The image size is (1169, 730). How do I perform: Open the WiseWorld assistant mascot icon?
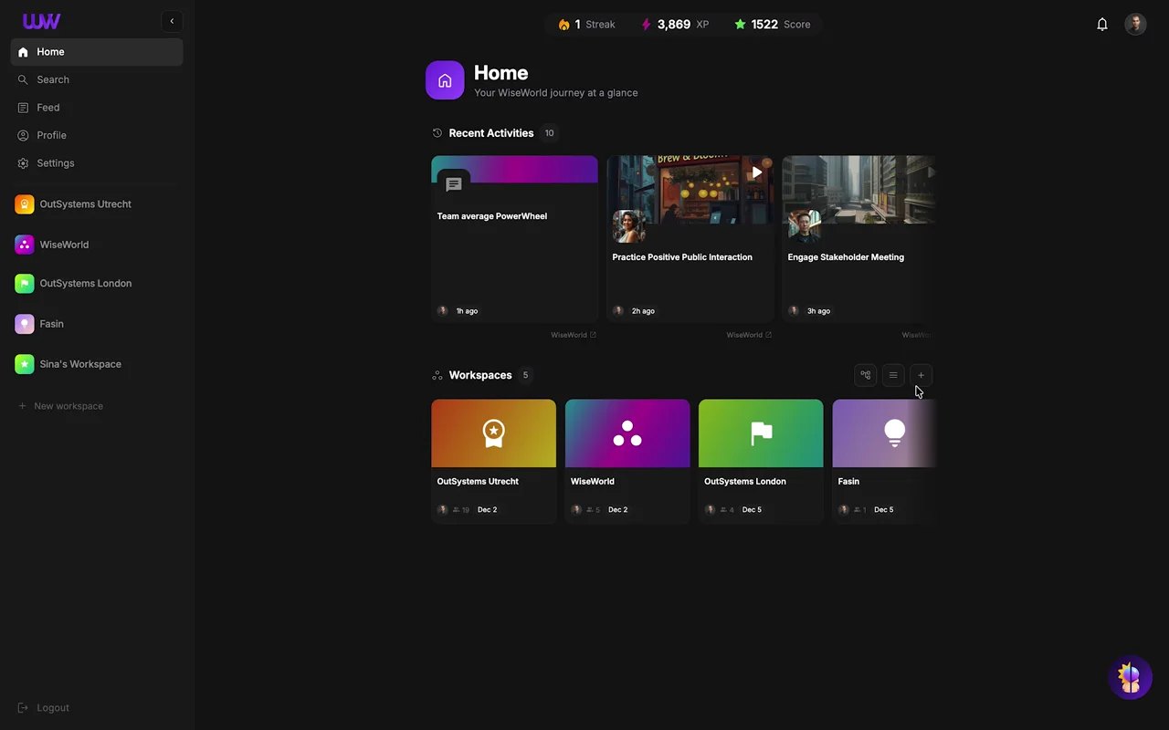[x=1130, y=677]
